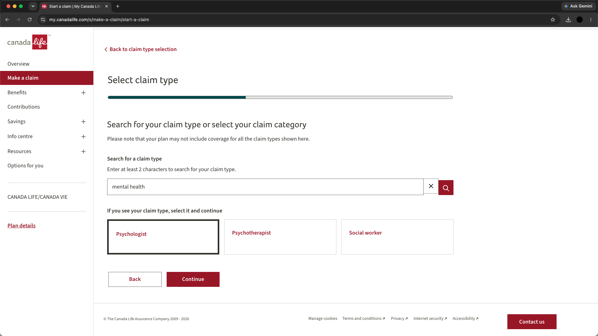Screen dimensions: 598x336
Task: Clear the search field with X
Action: point(431,186)
